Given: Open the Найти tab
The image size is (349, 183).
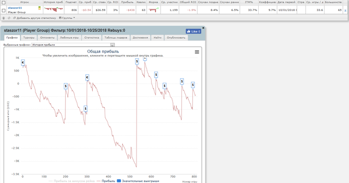Looking at the screenshot, I should pos(158,38).
